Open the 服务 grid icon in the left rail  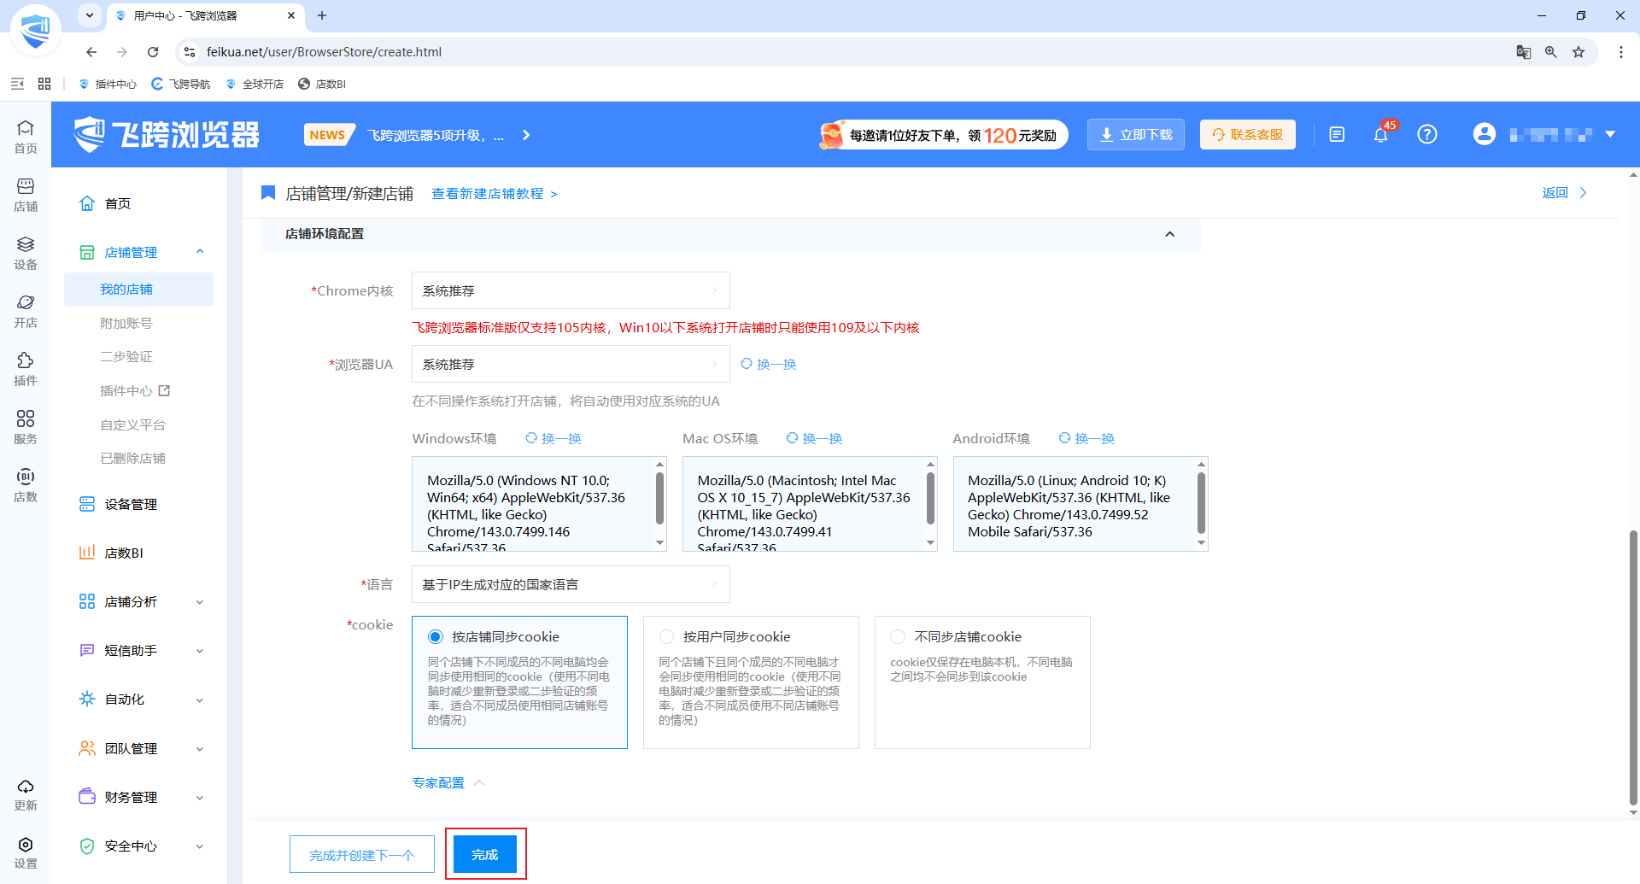(26, 427)
